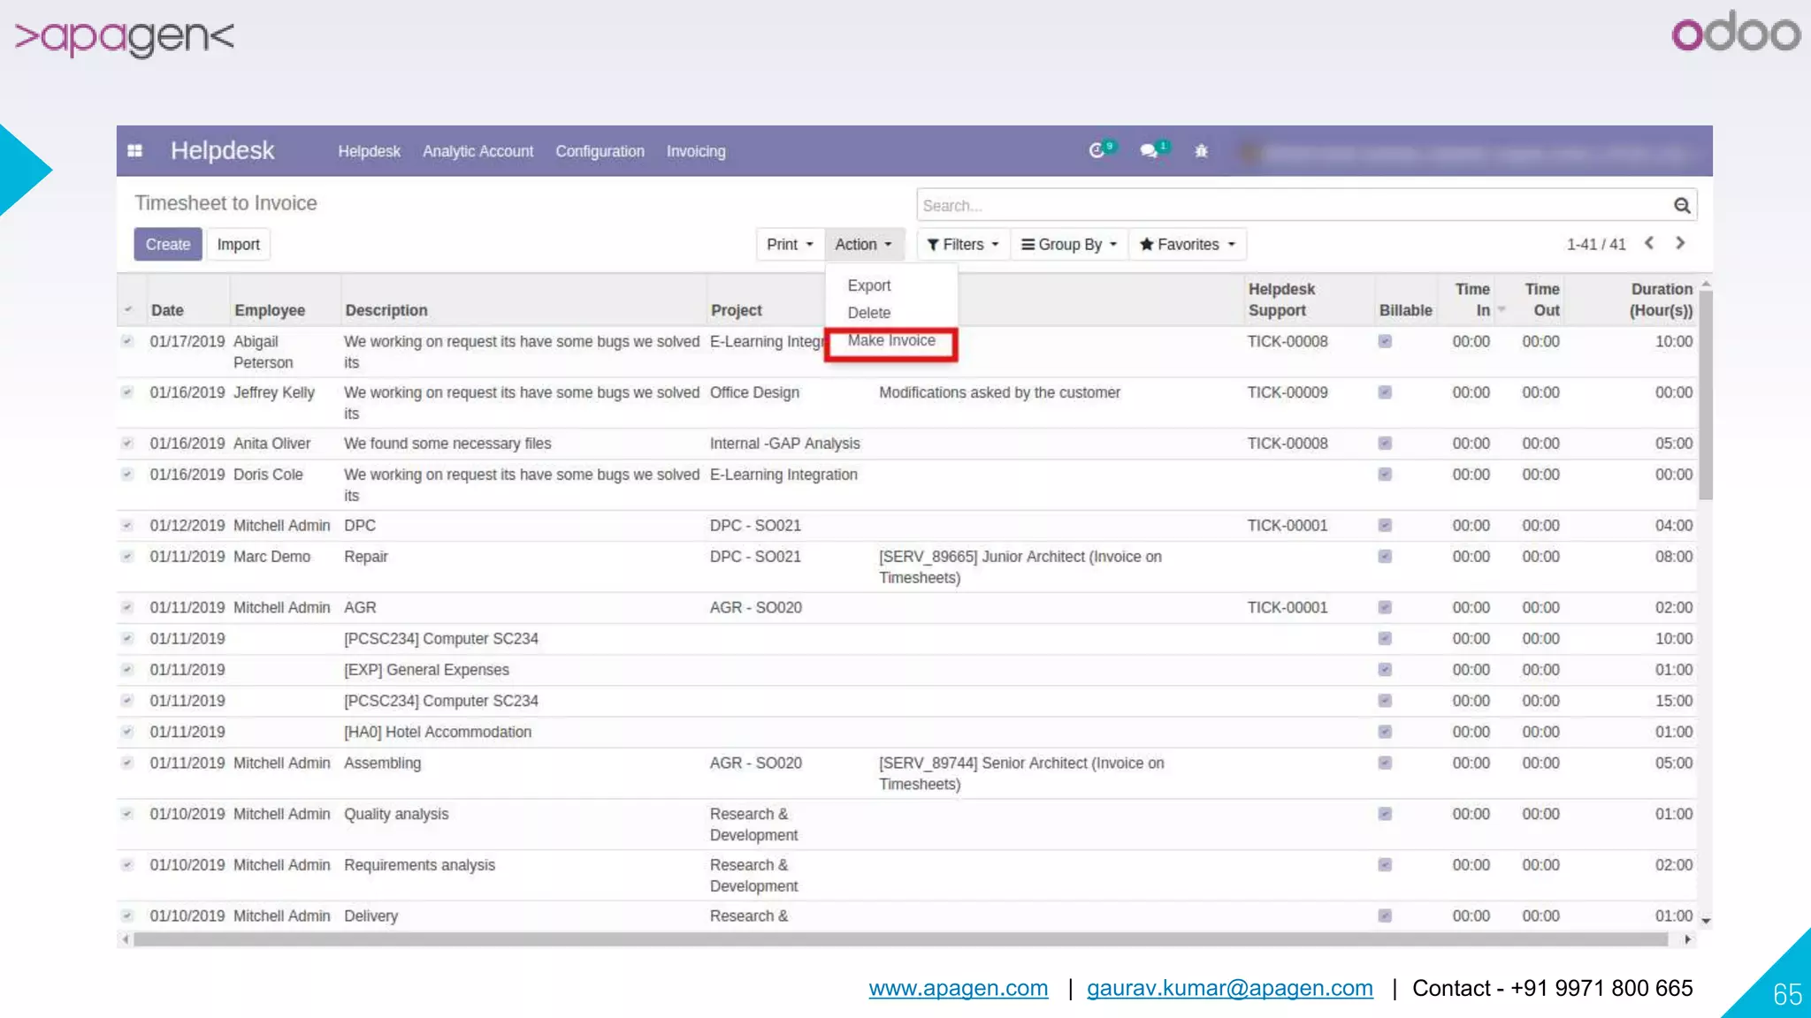Screen dimensions: 1811x1018
Task: Click the search magnifier icon
Action: [1681, 206]
